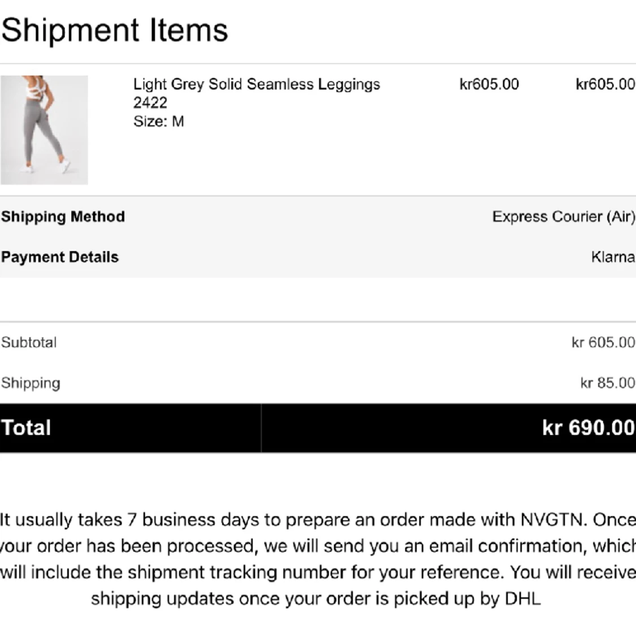Click the Light Grey Solid Seamless Leggings title
Image resolution: width=636 pixels, height=636 pixels.
(257, 85)
